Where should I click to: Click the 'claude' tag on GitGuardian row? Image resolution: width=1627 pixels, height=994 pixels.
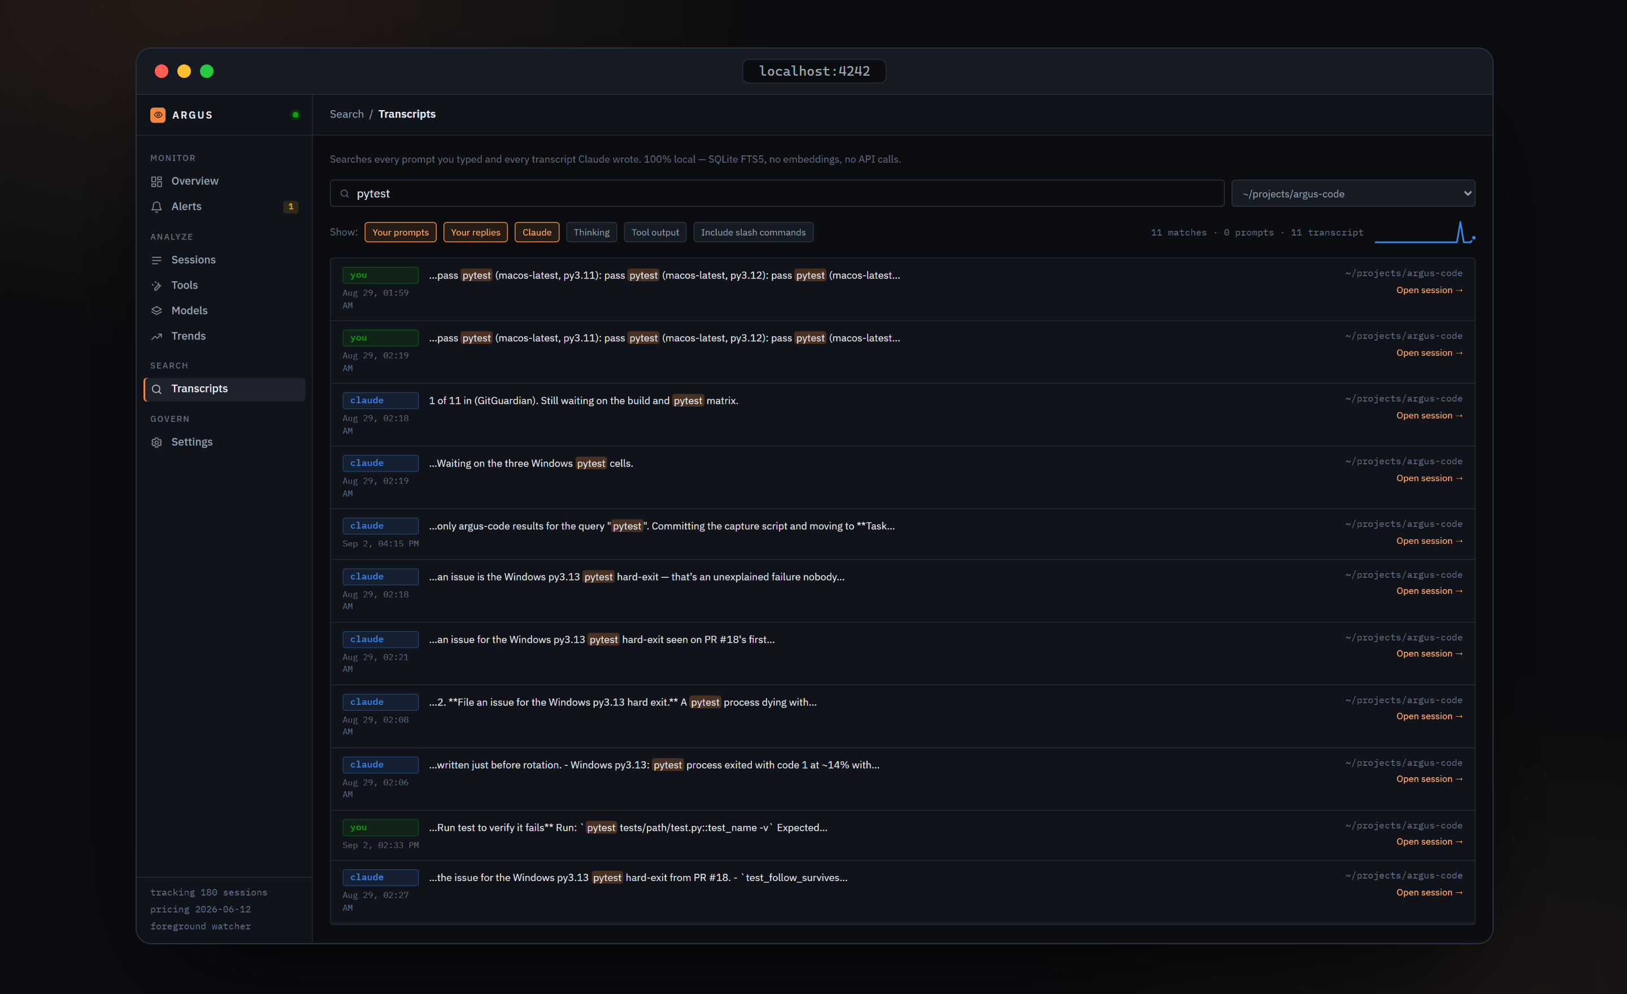point(380,400)
